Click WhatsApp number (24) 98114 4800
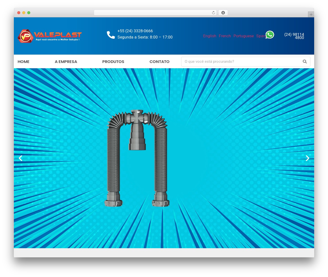The image size is (328, 277). 294,36
